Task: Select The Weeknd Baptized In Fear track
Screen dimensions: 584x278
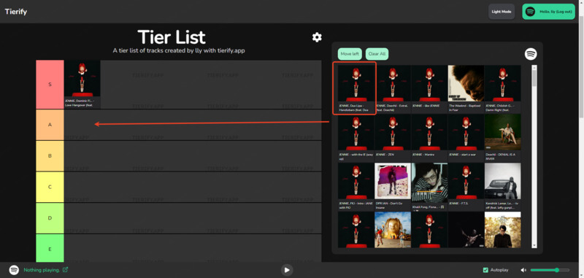Action: 466,89
